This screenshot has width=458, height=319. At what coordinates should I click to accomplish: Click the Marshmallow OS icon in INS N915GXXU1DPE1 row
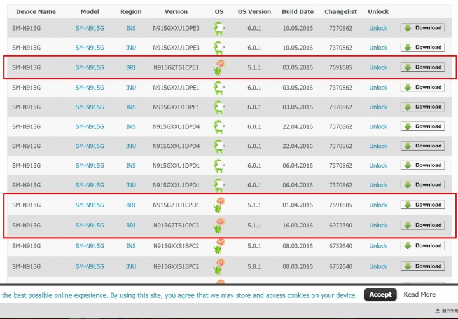click(x=219, y=107)
